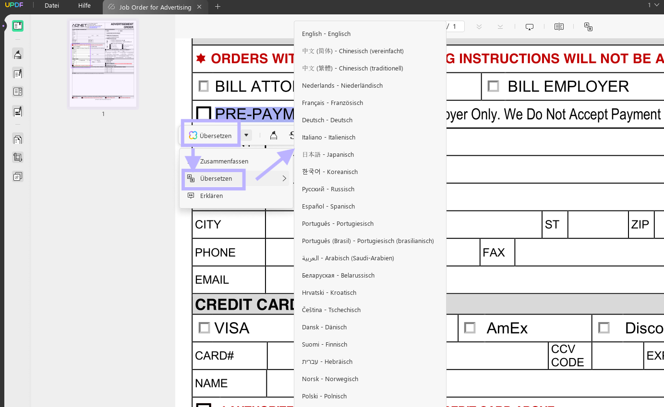664x407 pixels.
Task: Close the Job Order for Advertising tab
Action: [x=199, y=7]
